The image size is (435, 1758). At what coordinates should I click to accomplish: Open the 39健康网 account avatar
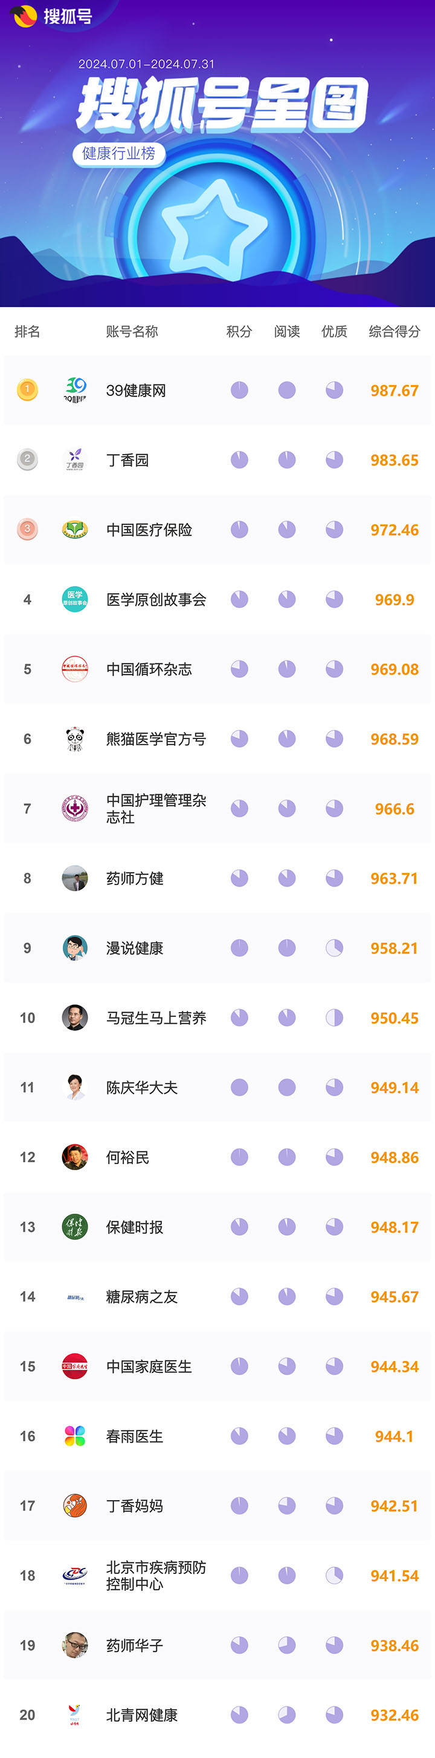[75, 390]
